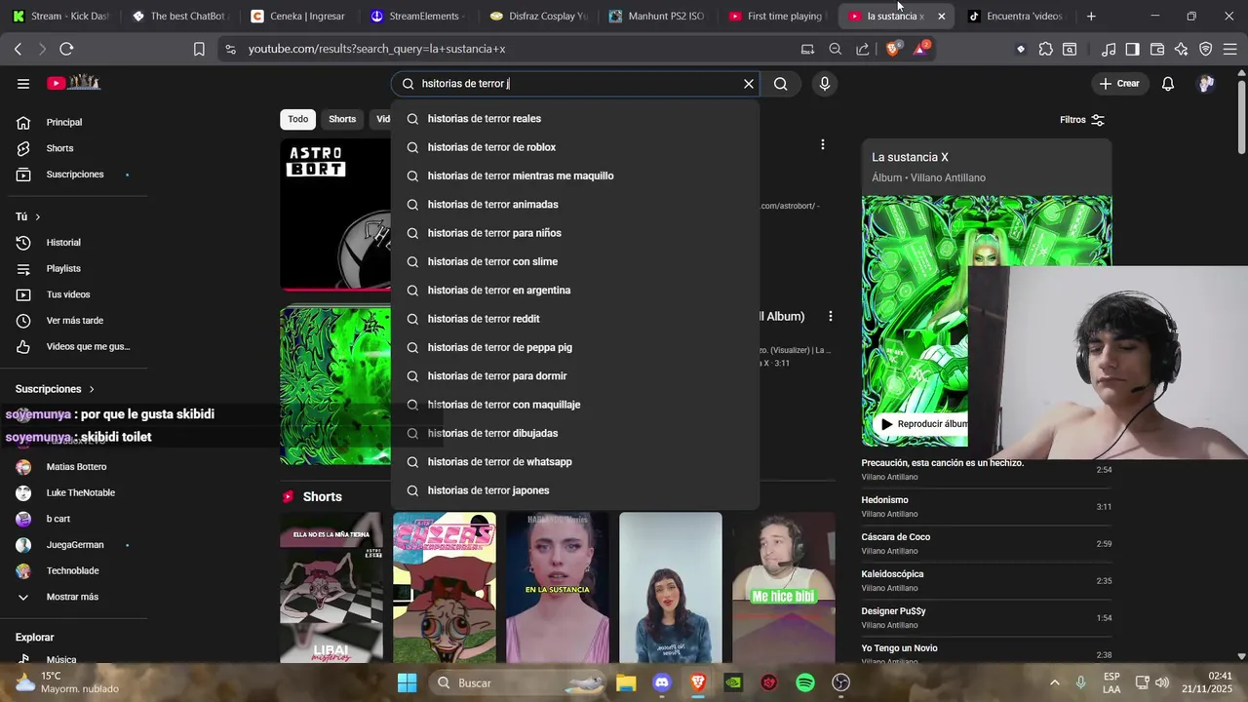Image resolution: width=1248 pixels, height=702 pixels.
Task: Switch to the Ceneka | Ingresar tab
Action: pos(297,16)
